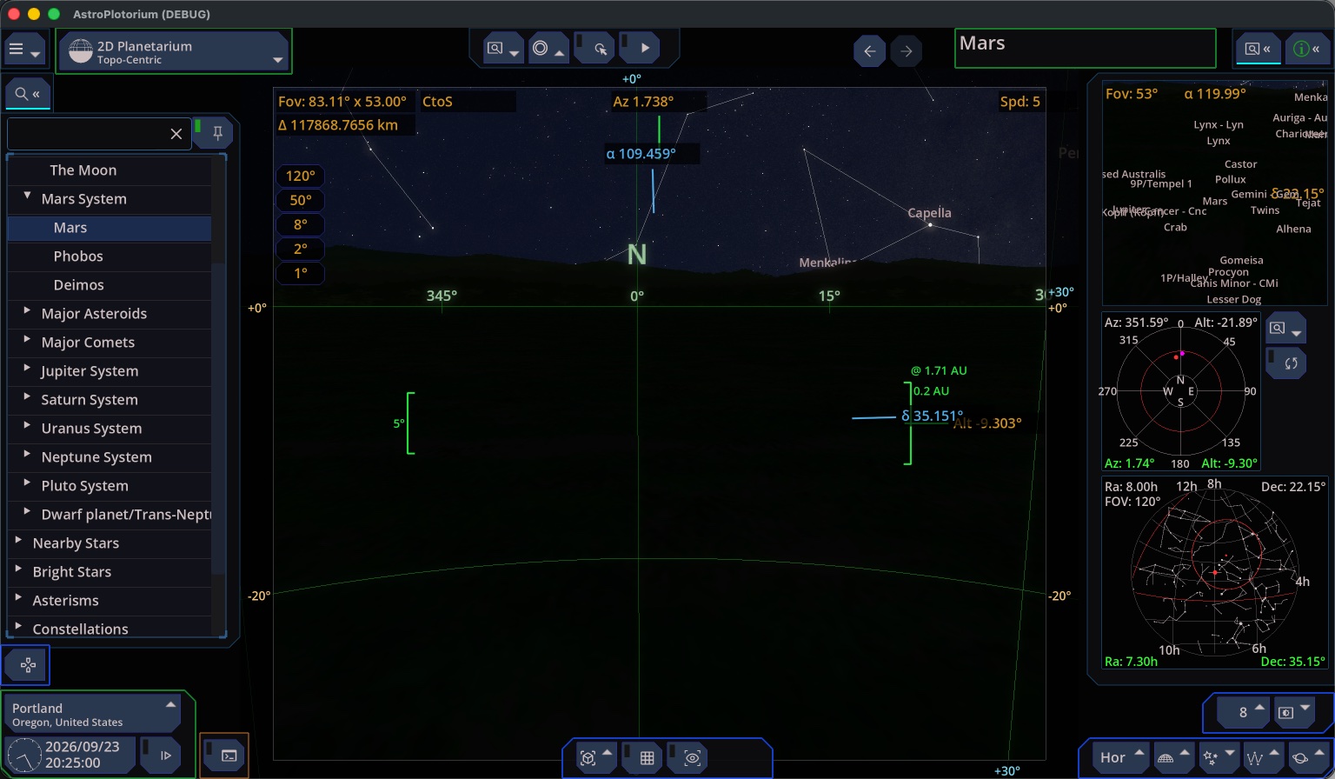
Task: Expand the Jupiter System tree node
Action: pos(27,369)
